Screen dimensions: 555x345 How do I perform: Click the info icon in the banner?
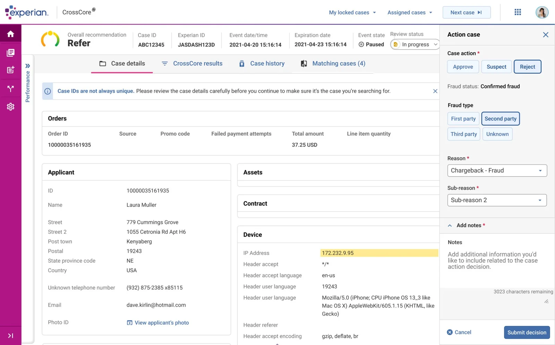coord(48,91)
